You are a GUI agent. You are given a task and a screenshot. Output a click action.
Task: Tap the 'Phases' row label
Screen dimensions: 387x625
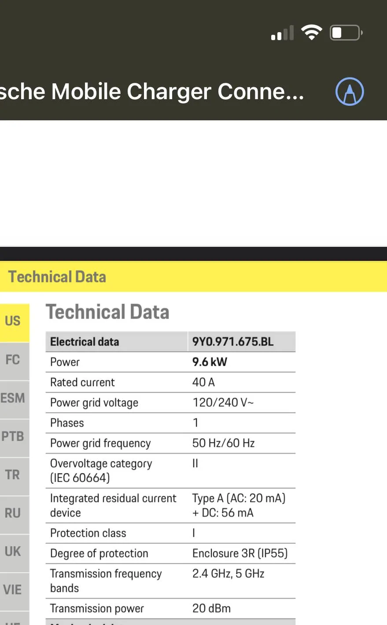point(67,423)
